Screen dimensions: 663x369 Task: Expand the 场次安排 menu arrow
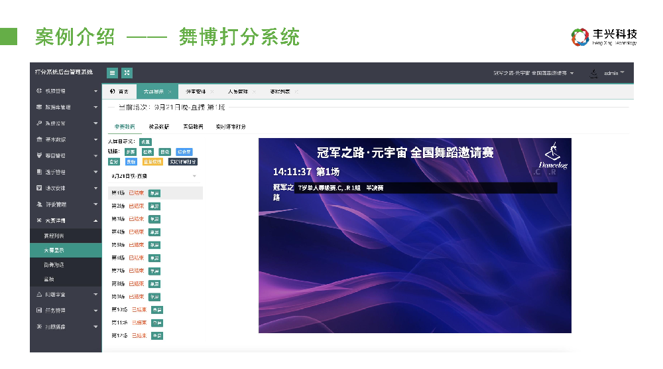95,188
